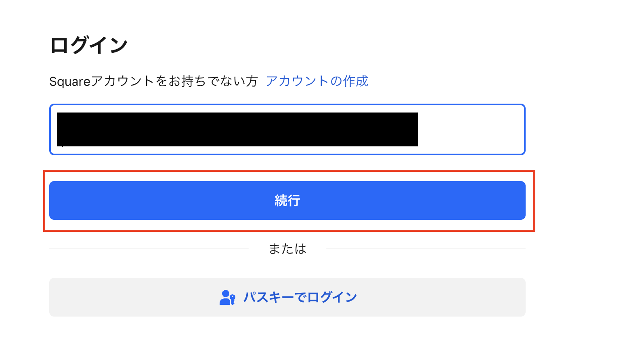Sign in with passkey using the gray button
The image size is (633, 346).
(x=287, y=297)
